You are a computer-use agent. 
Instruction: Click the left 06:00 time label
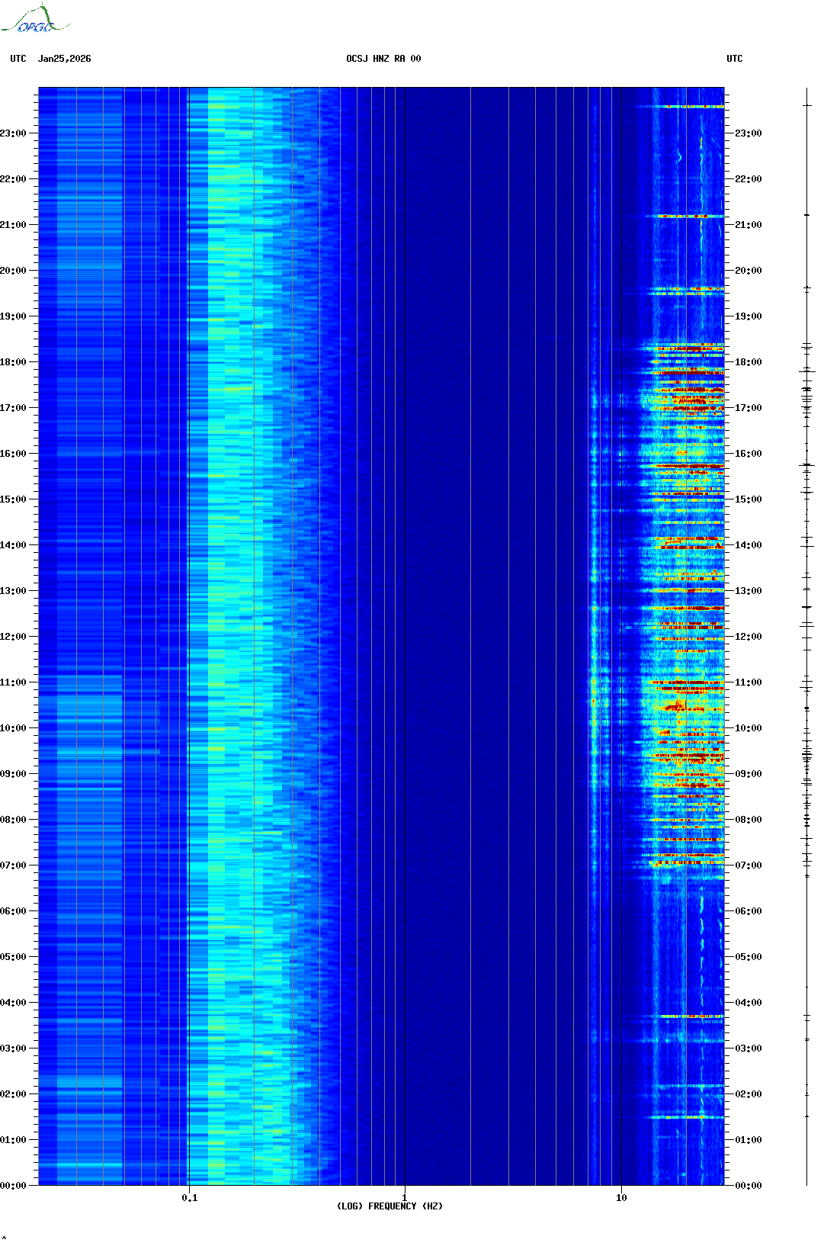(x=13, y=911)
